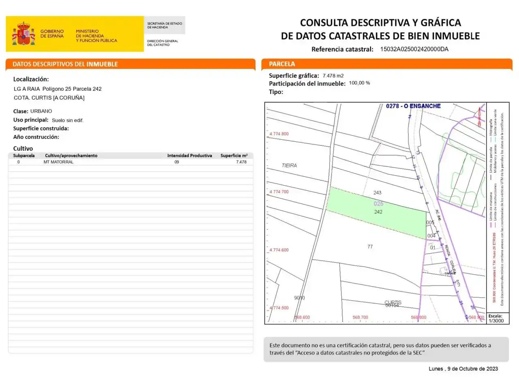This screenshot has height=389, width=519.
Task: Select title line 'CONSULTA DESCRIPTIVA Y GRÁFICA'
Action: coord(380,23)
